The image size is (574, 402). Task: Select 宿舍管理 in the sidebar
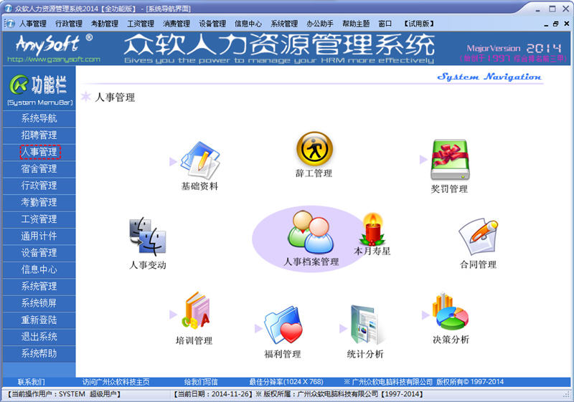(39, 169)
